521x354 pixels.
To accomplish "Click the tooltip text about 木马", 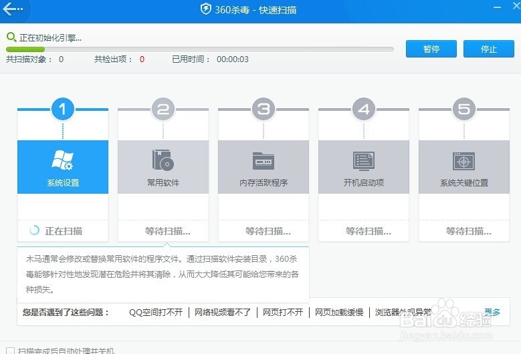I will pyautogui.click(x=163, y=274).
